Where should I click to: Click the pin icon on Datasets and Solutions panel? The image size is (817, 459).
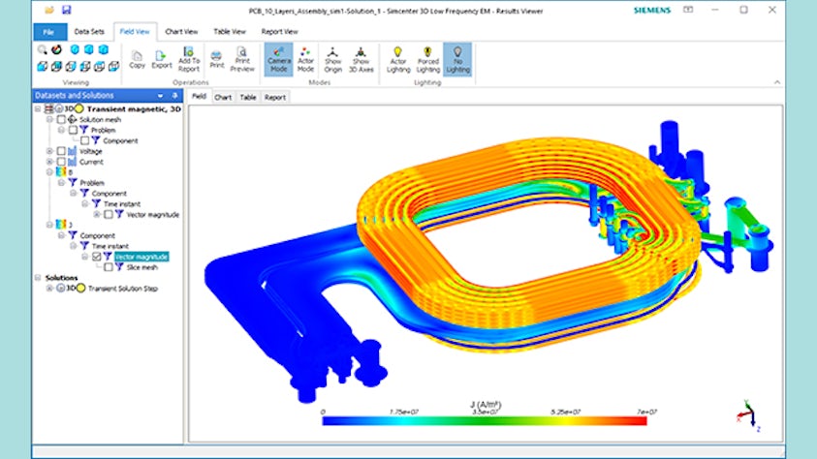tap(175, 96)
